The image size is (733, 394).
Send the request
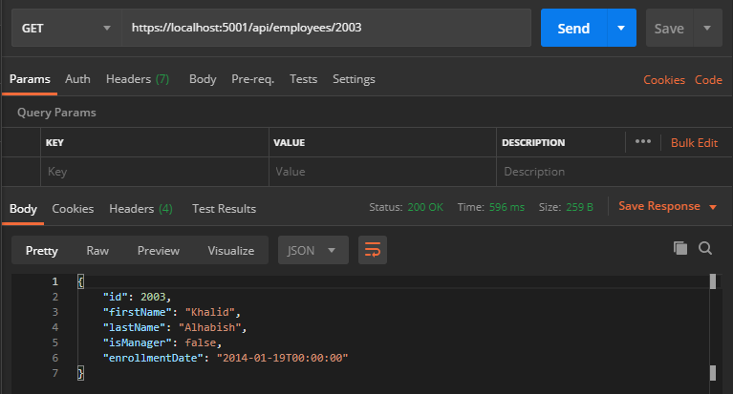tap(573, 28)
